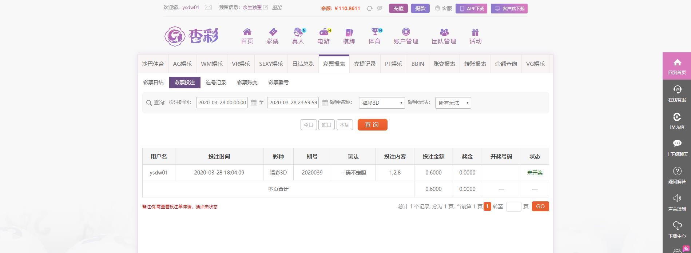Click period number 2020039 cell

pyautogui.click(x=312, y=173)
